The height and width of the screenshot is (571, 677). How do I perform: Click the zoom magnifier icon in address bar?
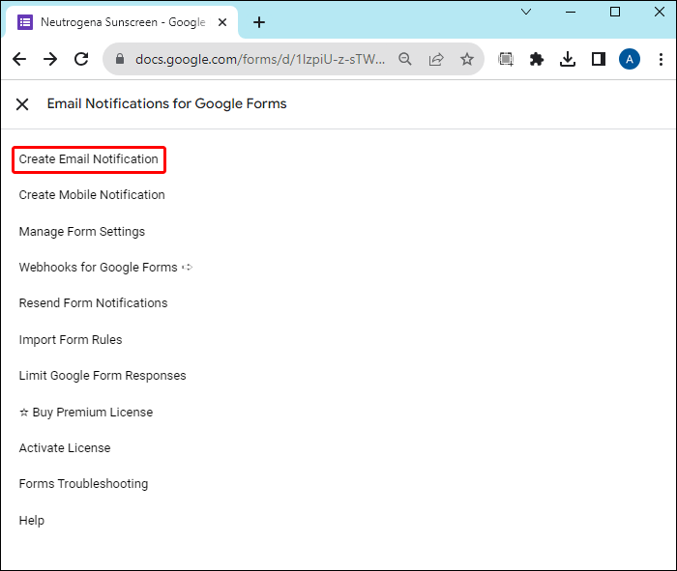406,59
